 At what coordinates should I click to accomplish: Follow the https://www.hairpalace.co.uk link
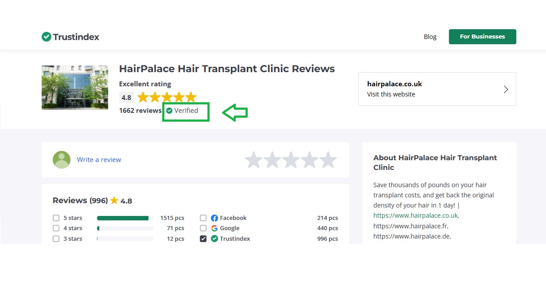[415, 216]
